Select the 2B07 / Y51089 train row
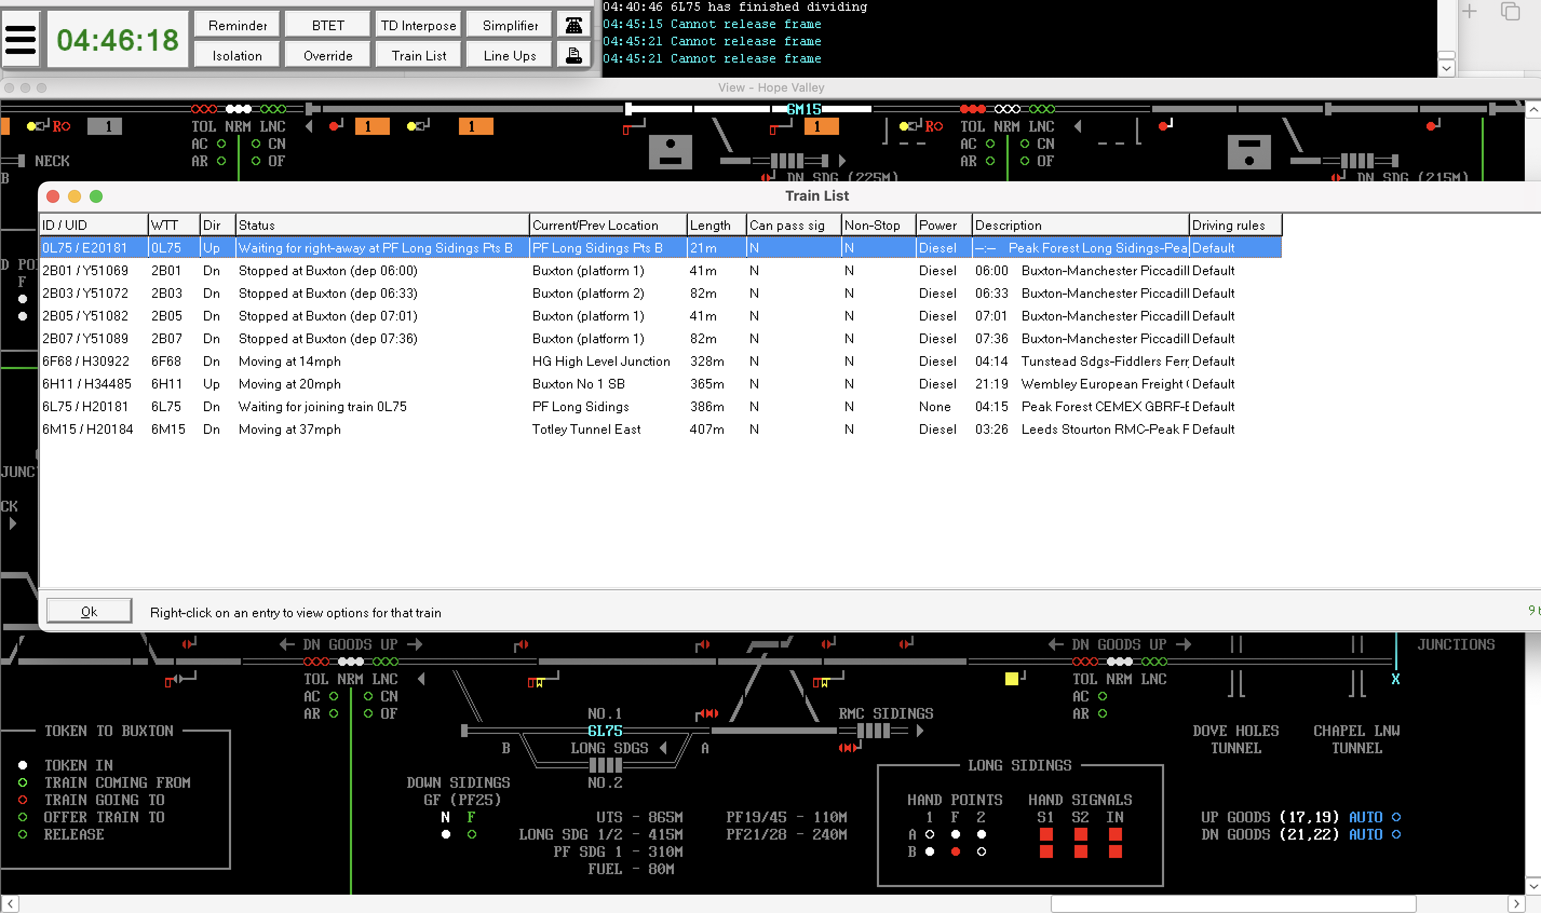The width and height of the screenshot is (1541, 913). [660, 338]
